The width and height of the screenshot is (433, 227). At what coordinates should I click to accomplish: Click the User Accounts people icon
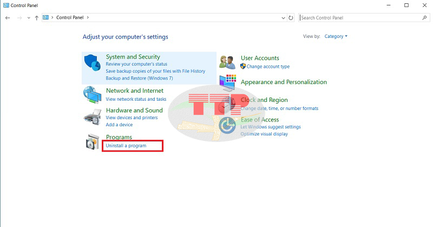(227, 62)
